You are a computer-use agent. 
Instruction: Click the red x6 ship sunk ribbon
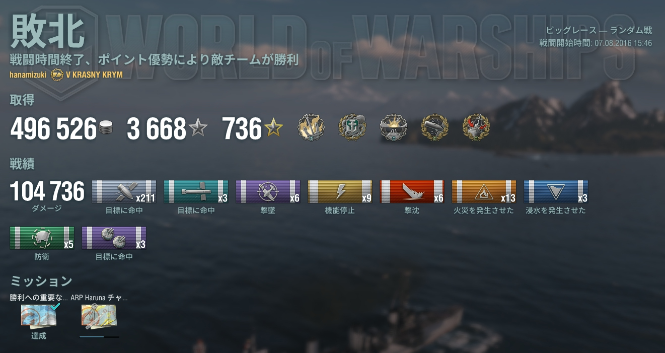412,192
